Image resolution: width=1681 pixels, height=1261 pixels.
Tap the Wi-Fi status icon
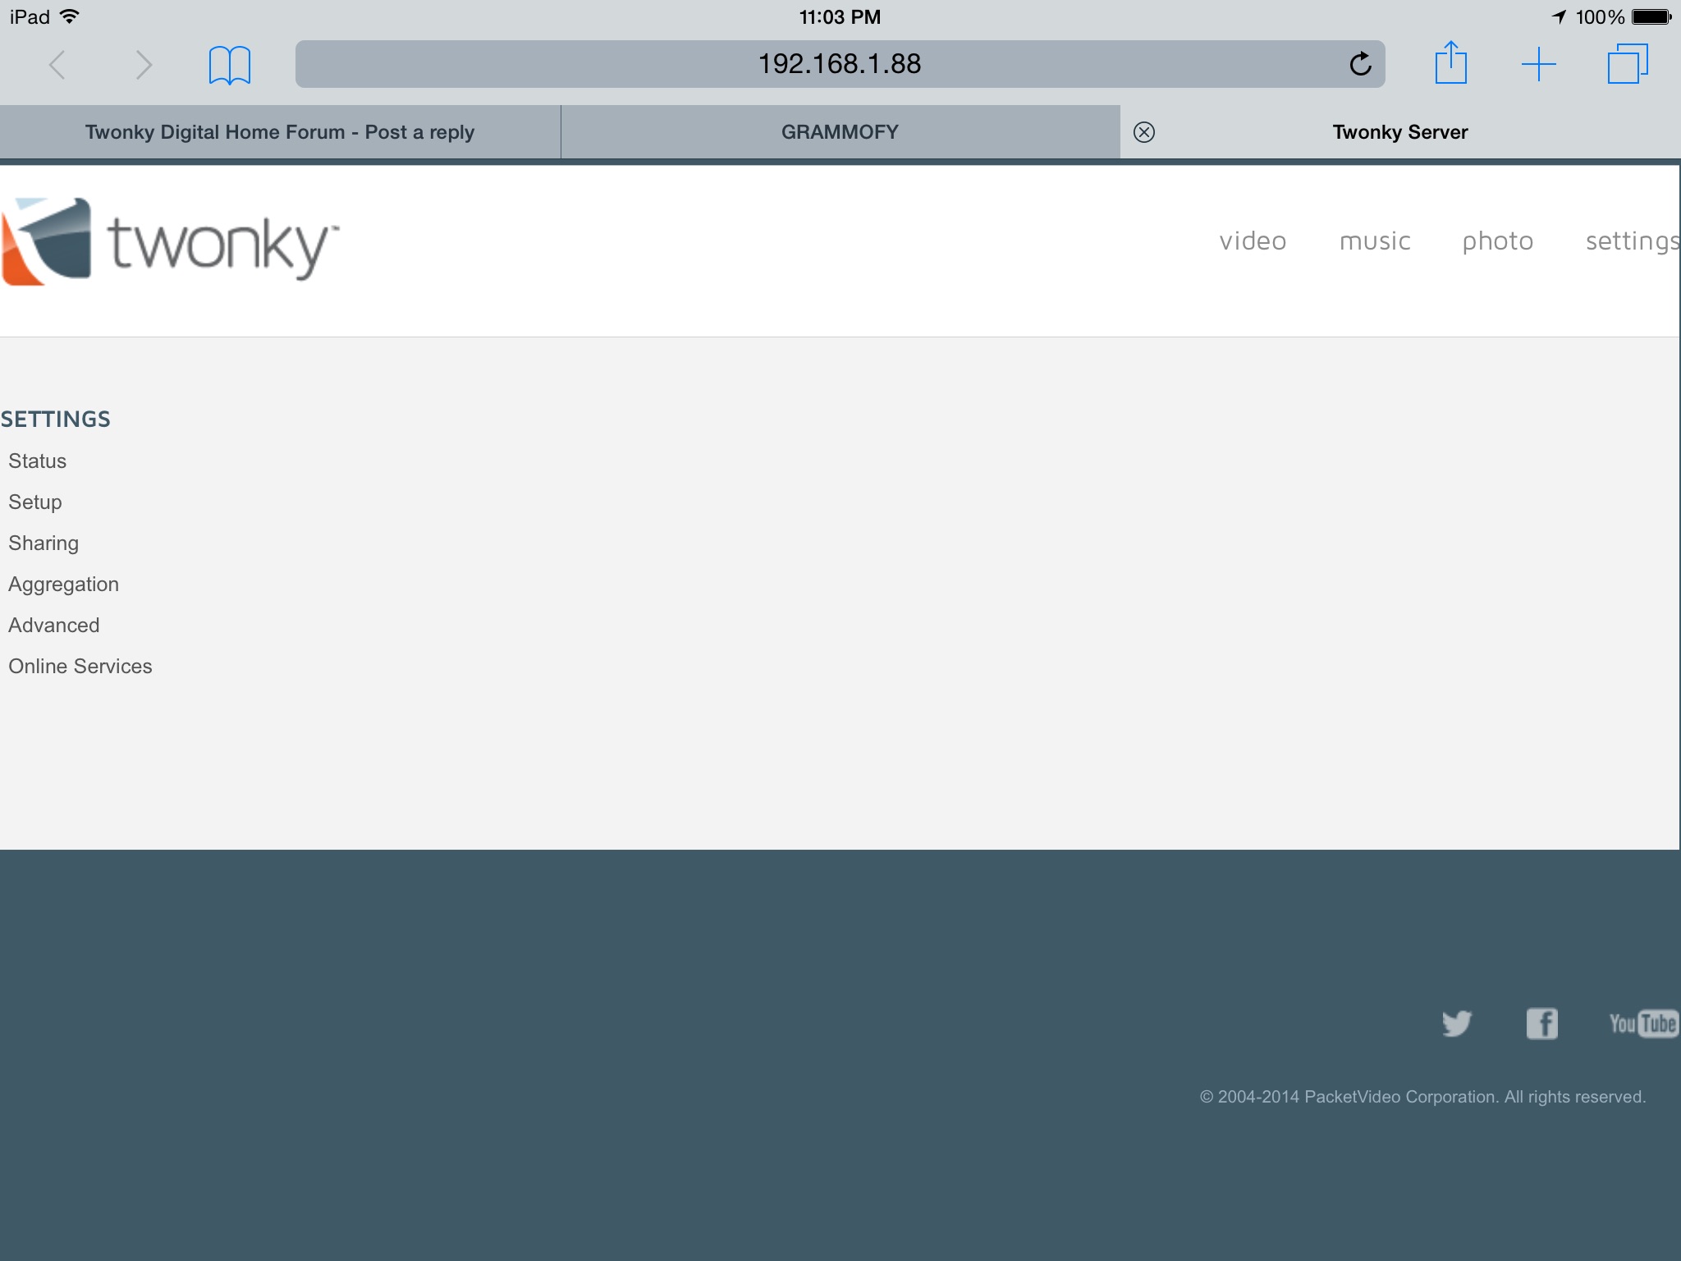(x=70, y=16)
